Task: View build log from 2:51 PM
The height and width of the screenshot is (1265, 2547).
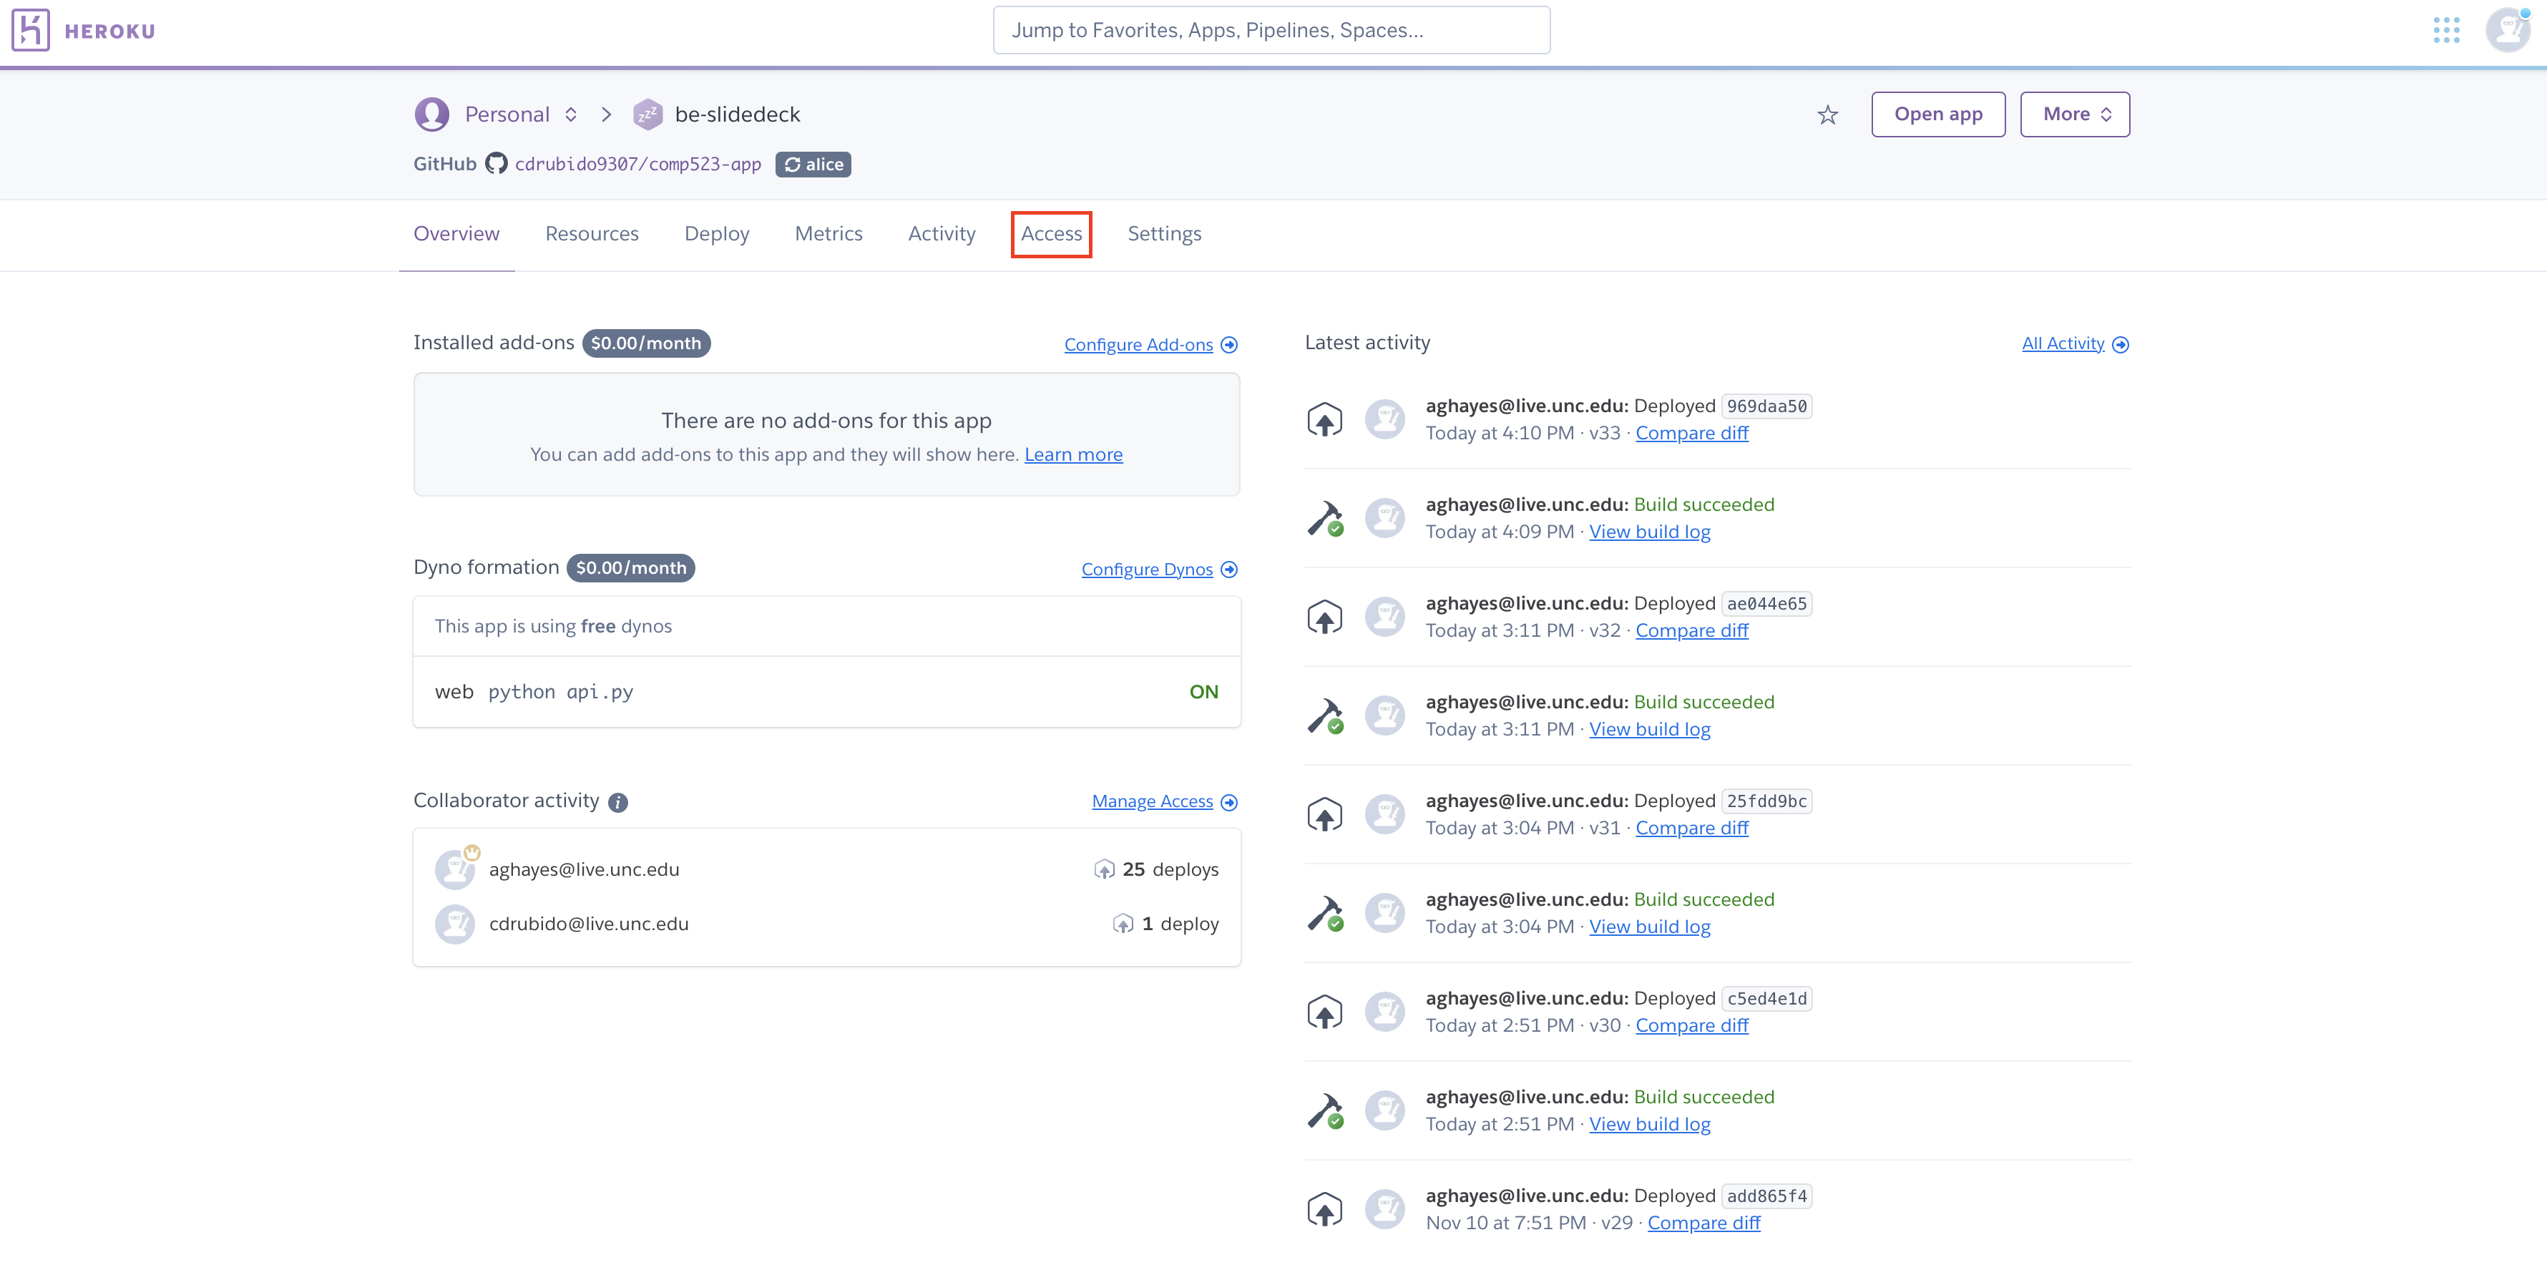Action: tap(1649, 1125)
